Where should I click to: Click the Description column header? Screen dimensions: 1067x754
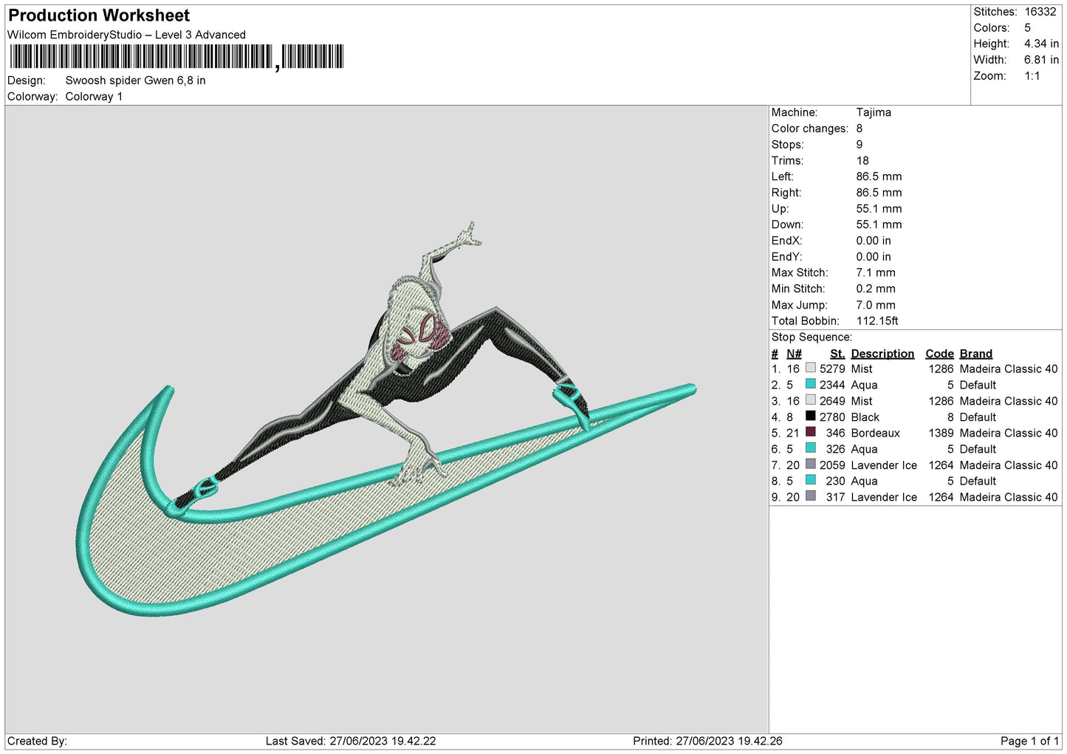coord(882,354)
